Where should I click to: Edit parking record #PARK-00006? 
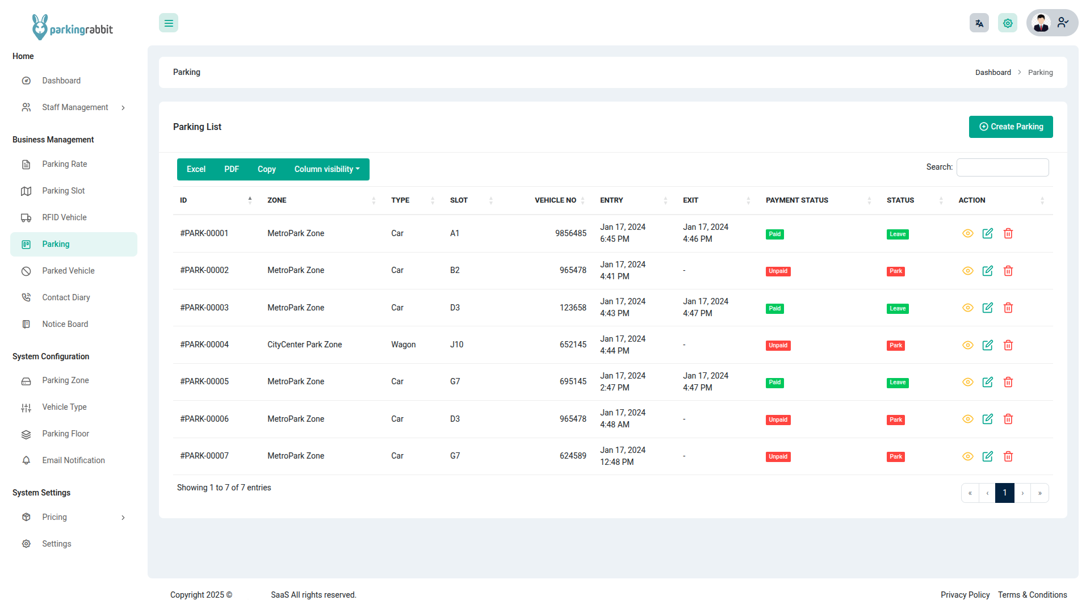(988, 419)
